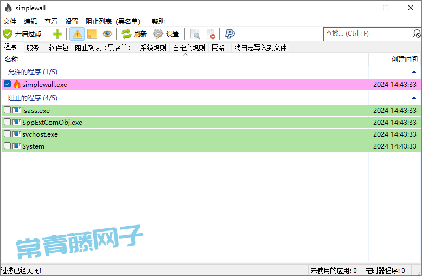Click the eye monitor toolbar icon
The height and width of the screenshot is (276, 422).
click(107, 34)
